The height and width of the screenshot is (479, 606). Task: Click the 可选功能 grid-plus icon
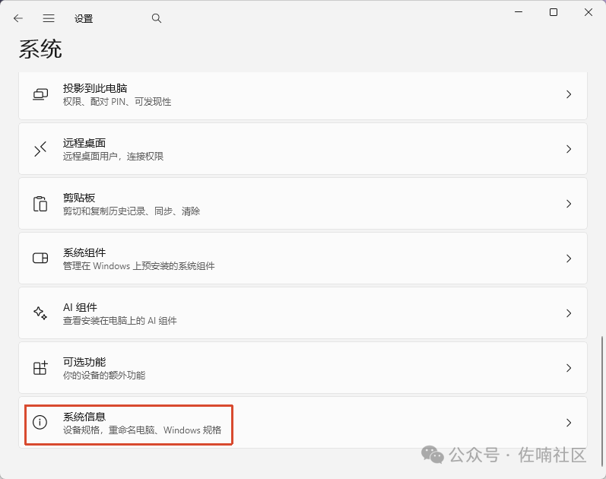[x=40, y=368]
